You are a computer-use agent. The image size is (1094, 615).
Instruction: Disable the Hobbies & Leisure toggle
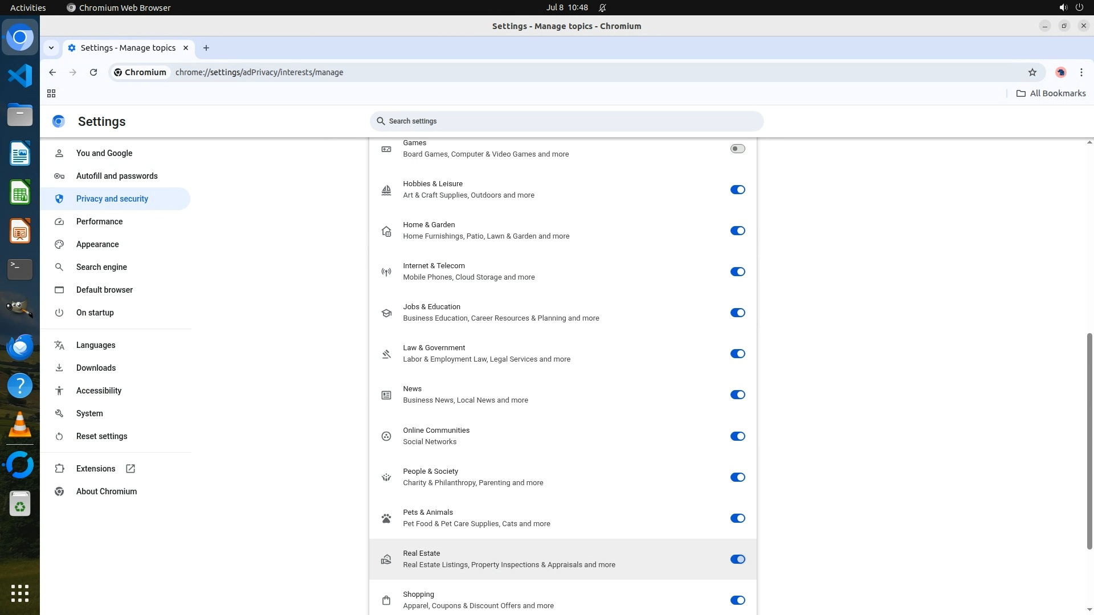point(737,190)
